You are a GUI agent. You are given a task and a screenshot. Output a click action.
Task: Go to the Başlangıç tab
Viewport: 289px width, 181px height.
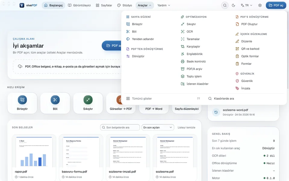point(54,5)
